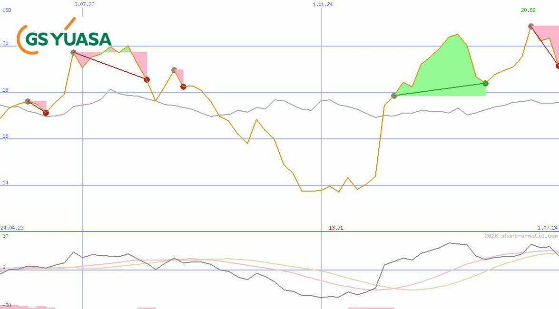Click the 16 price axis label
This screenshot has height=309, width=559.
click(5, 136)
